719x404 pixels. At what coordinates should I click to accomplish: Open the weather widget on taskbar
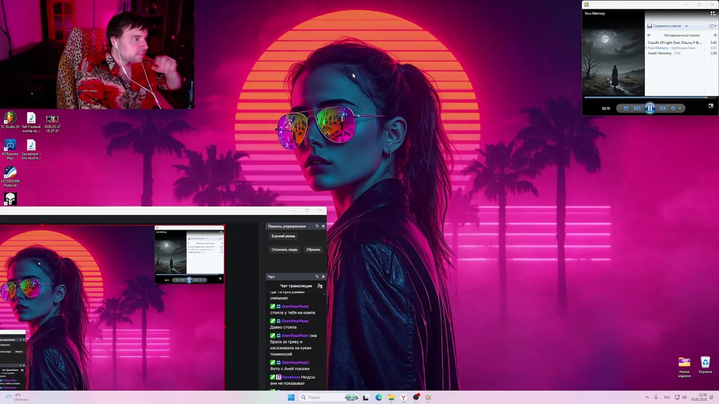coord(16,397)
